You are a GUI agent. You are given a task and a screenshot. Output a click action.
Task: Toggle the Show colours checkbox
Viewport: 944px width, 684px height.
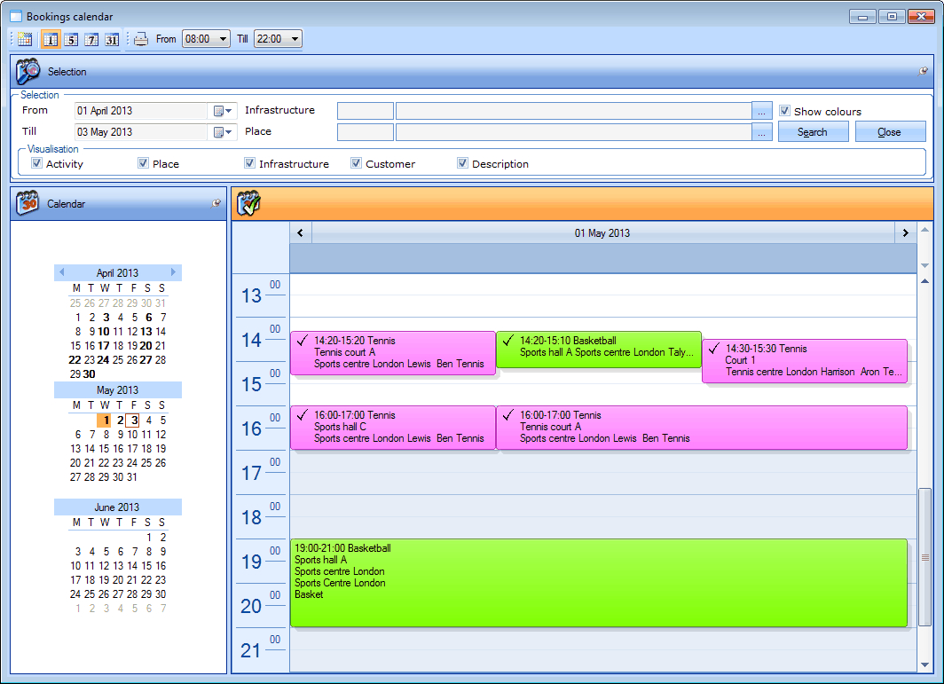[x=784, y=111]
